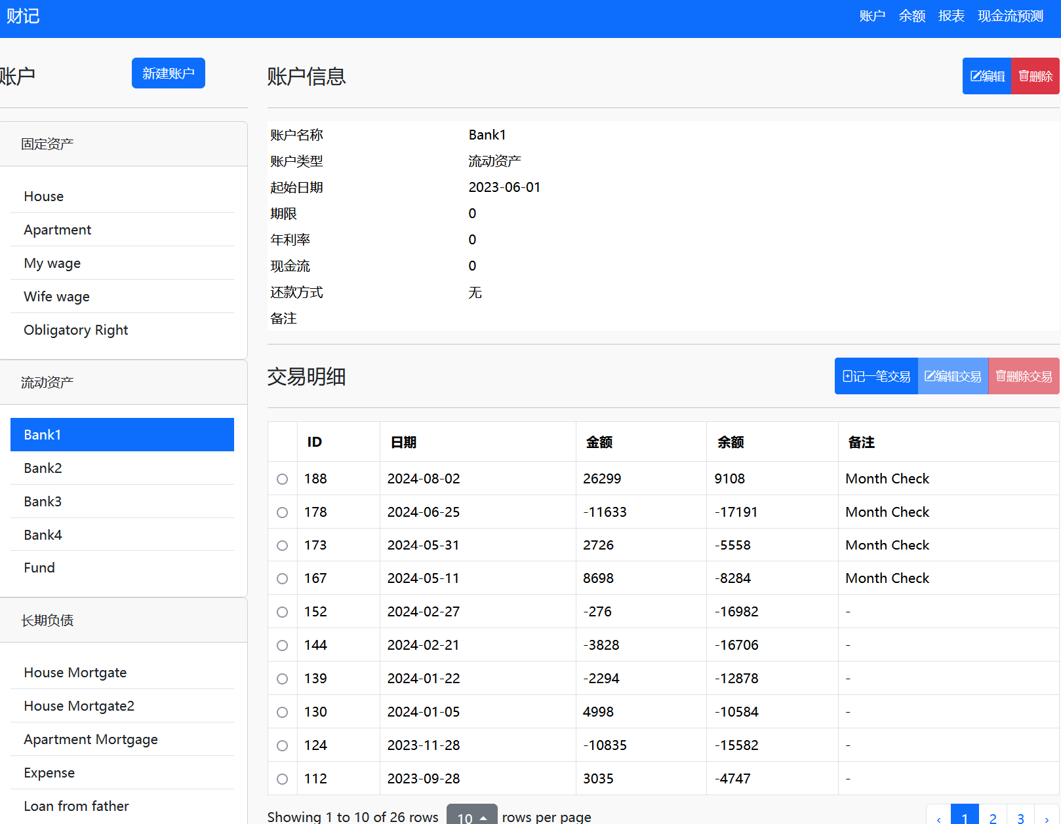The width and height of the screenshot is (1061, 824).
Task: Open the 余额 page from top navigation
Action: point(911,16)
